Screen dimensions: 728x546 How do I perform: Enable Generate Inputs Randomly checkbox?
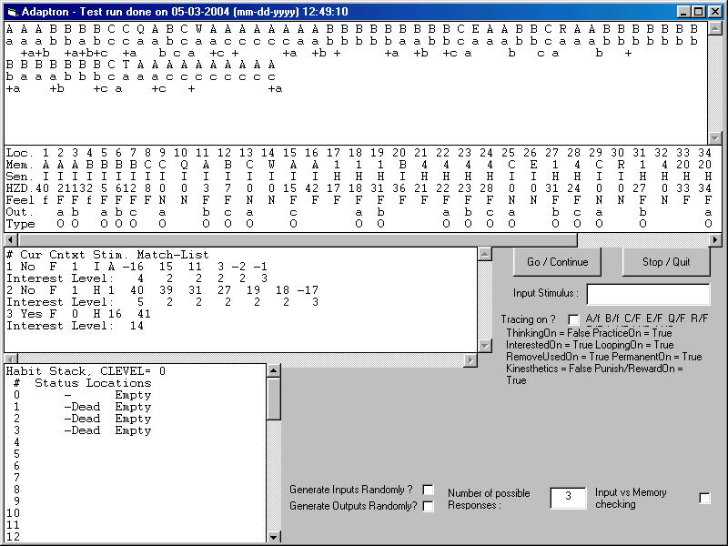click(x=428, y=490)
